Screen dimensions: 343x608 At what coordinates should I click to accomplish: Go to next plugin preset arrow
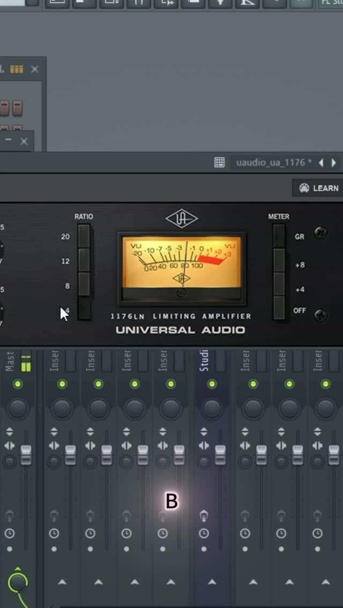[334, 163]
